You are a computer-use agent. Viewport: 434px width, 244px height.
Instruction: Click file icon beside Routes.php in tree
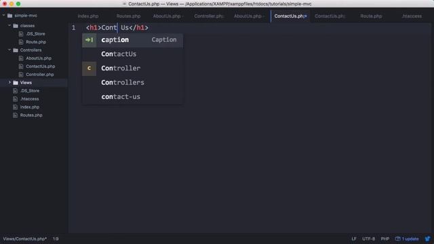click(x=15, y=115)
